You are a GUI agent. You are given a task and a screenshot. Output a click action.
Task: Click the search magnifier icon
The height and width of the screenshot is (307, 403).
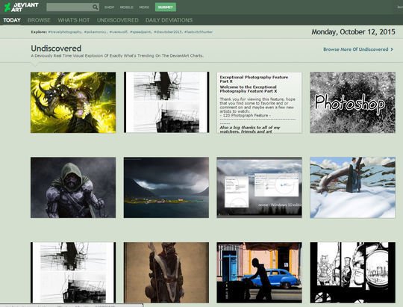coord(95,7)
